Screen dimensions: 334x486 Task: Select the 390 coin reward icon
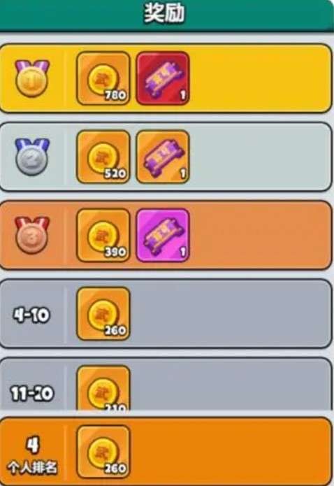click(x=103, y=235)
